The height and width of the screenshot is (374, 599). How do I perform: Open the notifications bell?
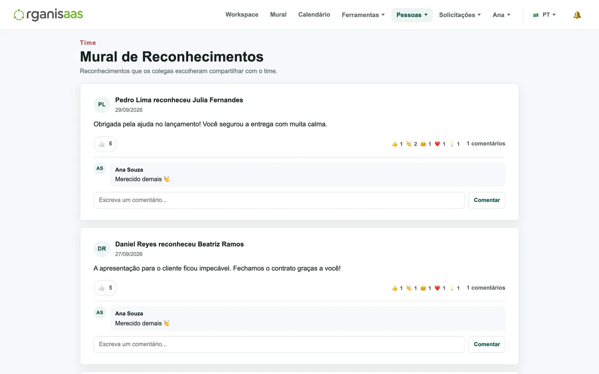coord(577,15)
